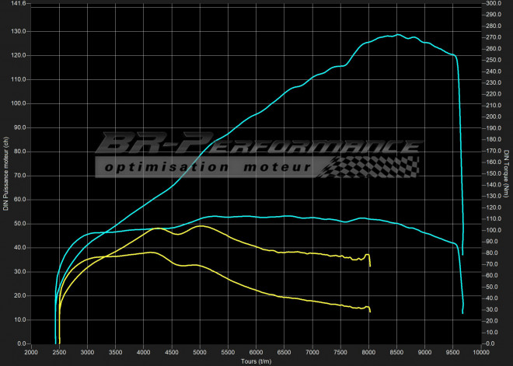Click the yellow upper curve peak near 5000 rpm
This screenshot has height=366, width=513.
pyautogui.click(x=201, y=226)
